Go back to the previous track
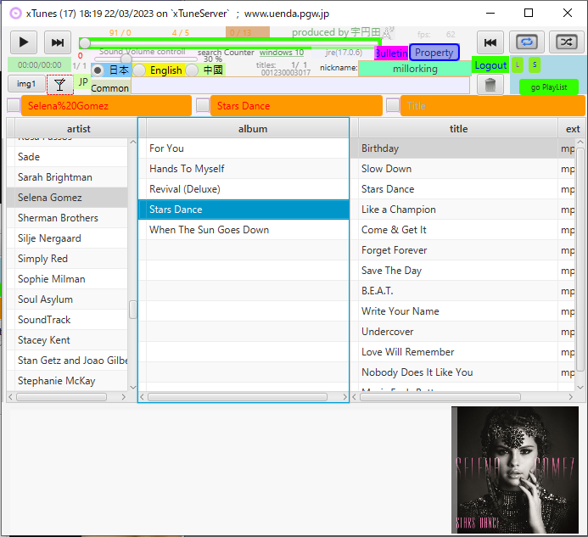588x537 pixels. (490, 42)
